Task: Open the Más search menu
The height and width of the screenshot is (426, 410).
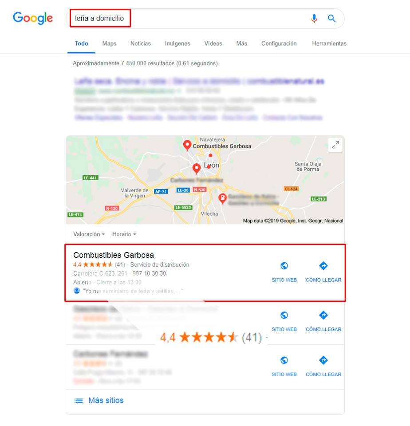Action: [x=241, y=43]
